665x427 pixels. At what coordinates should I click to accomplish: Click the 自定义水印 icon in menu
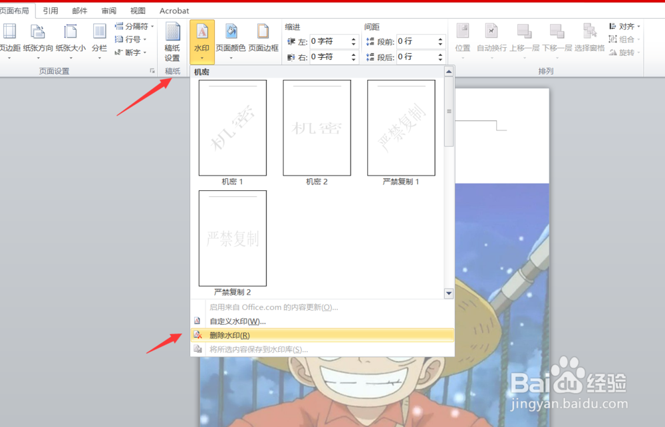point(198,321)
